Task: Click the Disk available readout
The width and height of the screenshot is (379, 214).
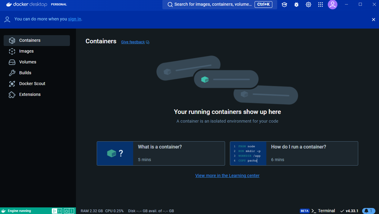Action: tap(151, 211)
